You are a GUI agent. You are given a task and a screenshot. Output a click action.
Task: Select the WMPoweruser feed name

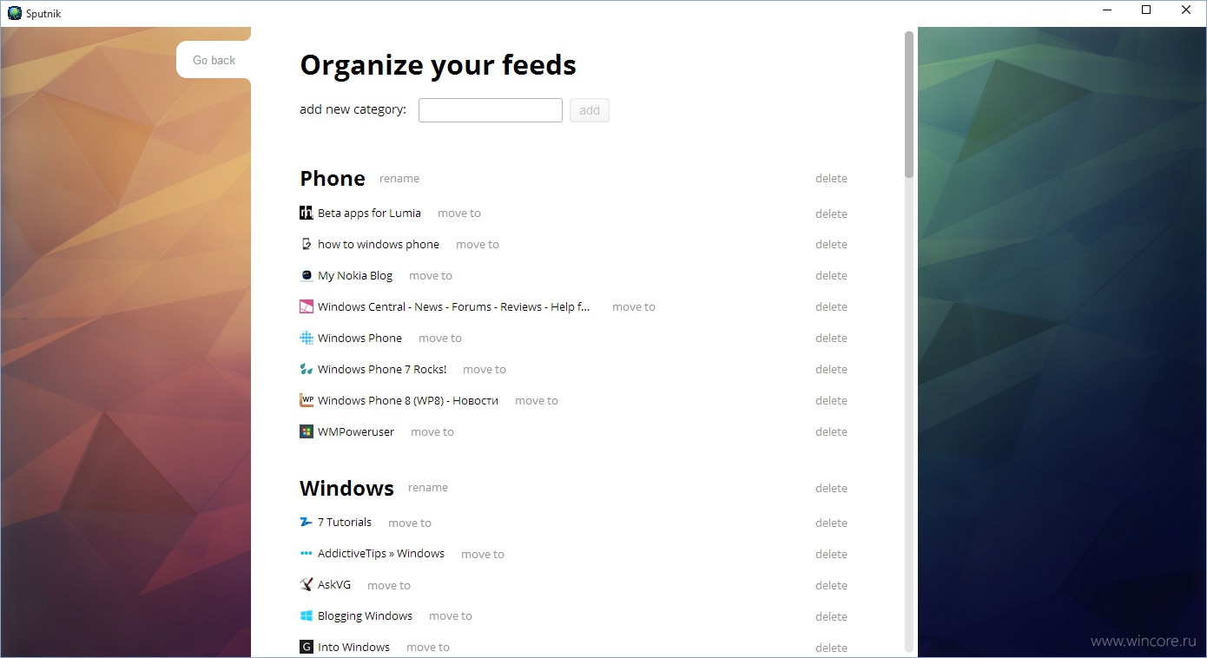[356, 431]
